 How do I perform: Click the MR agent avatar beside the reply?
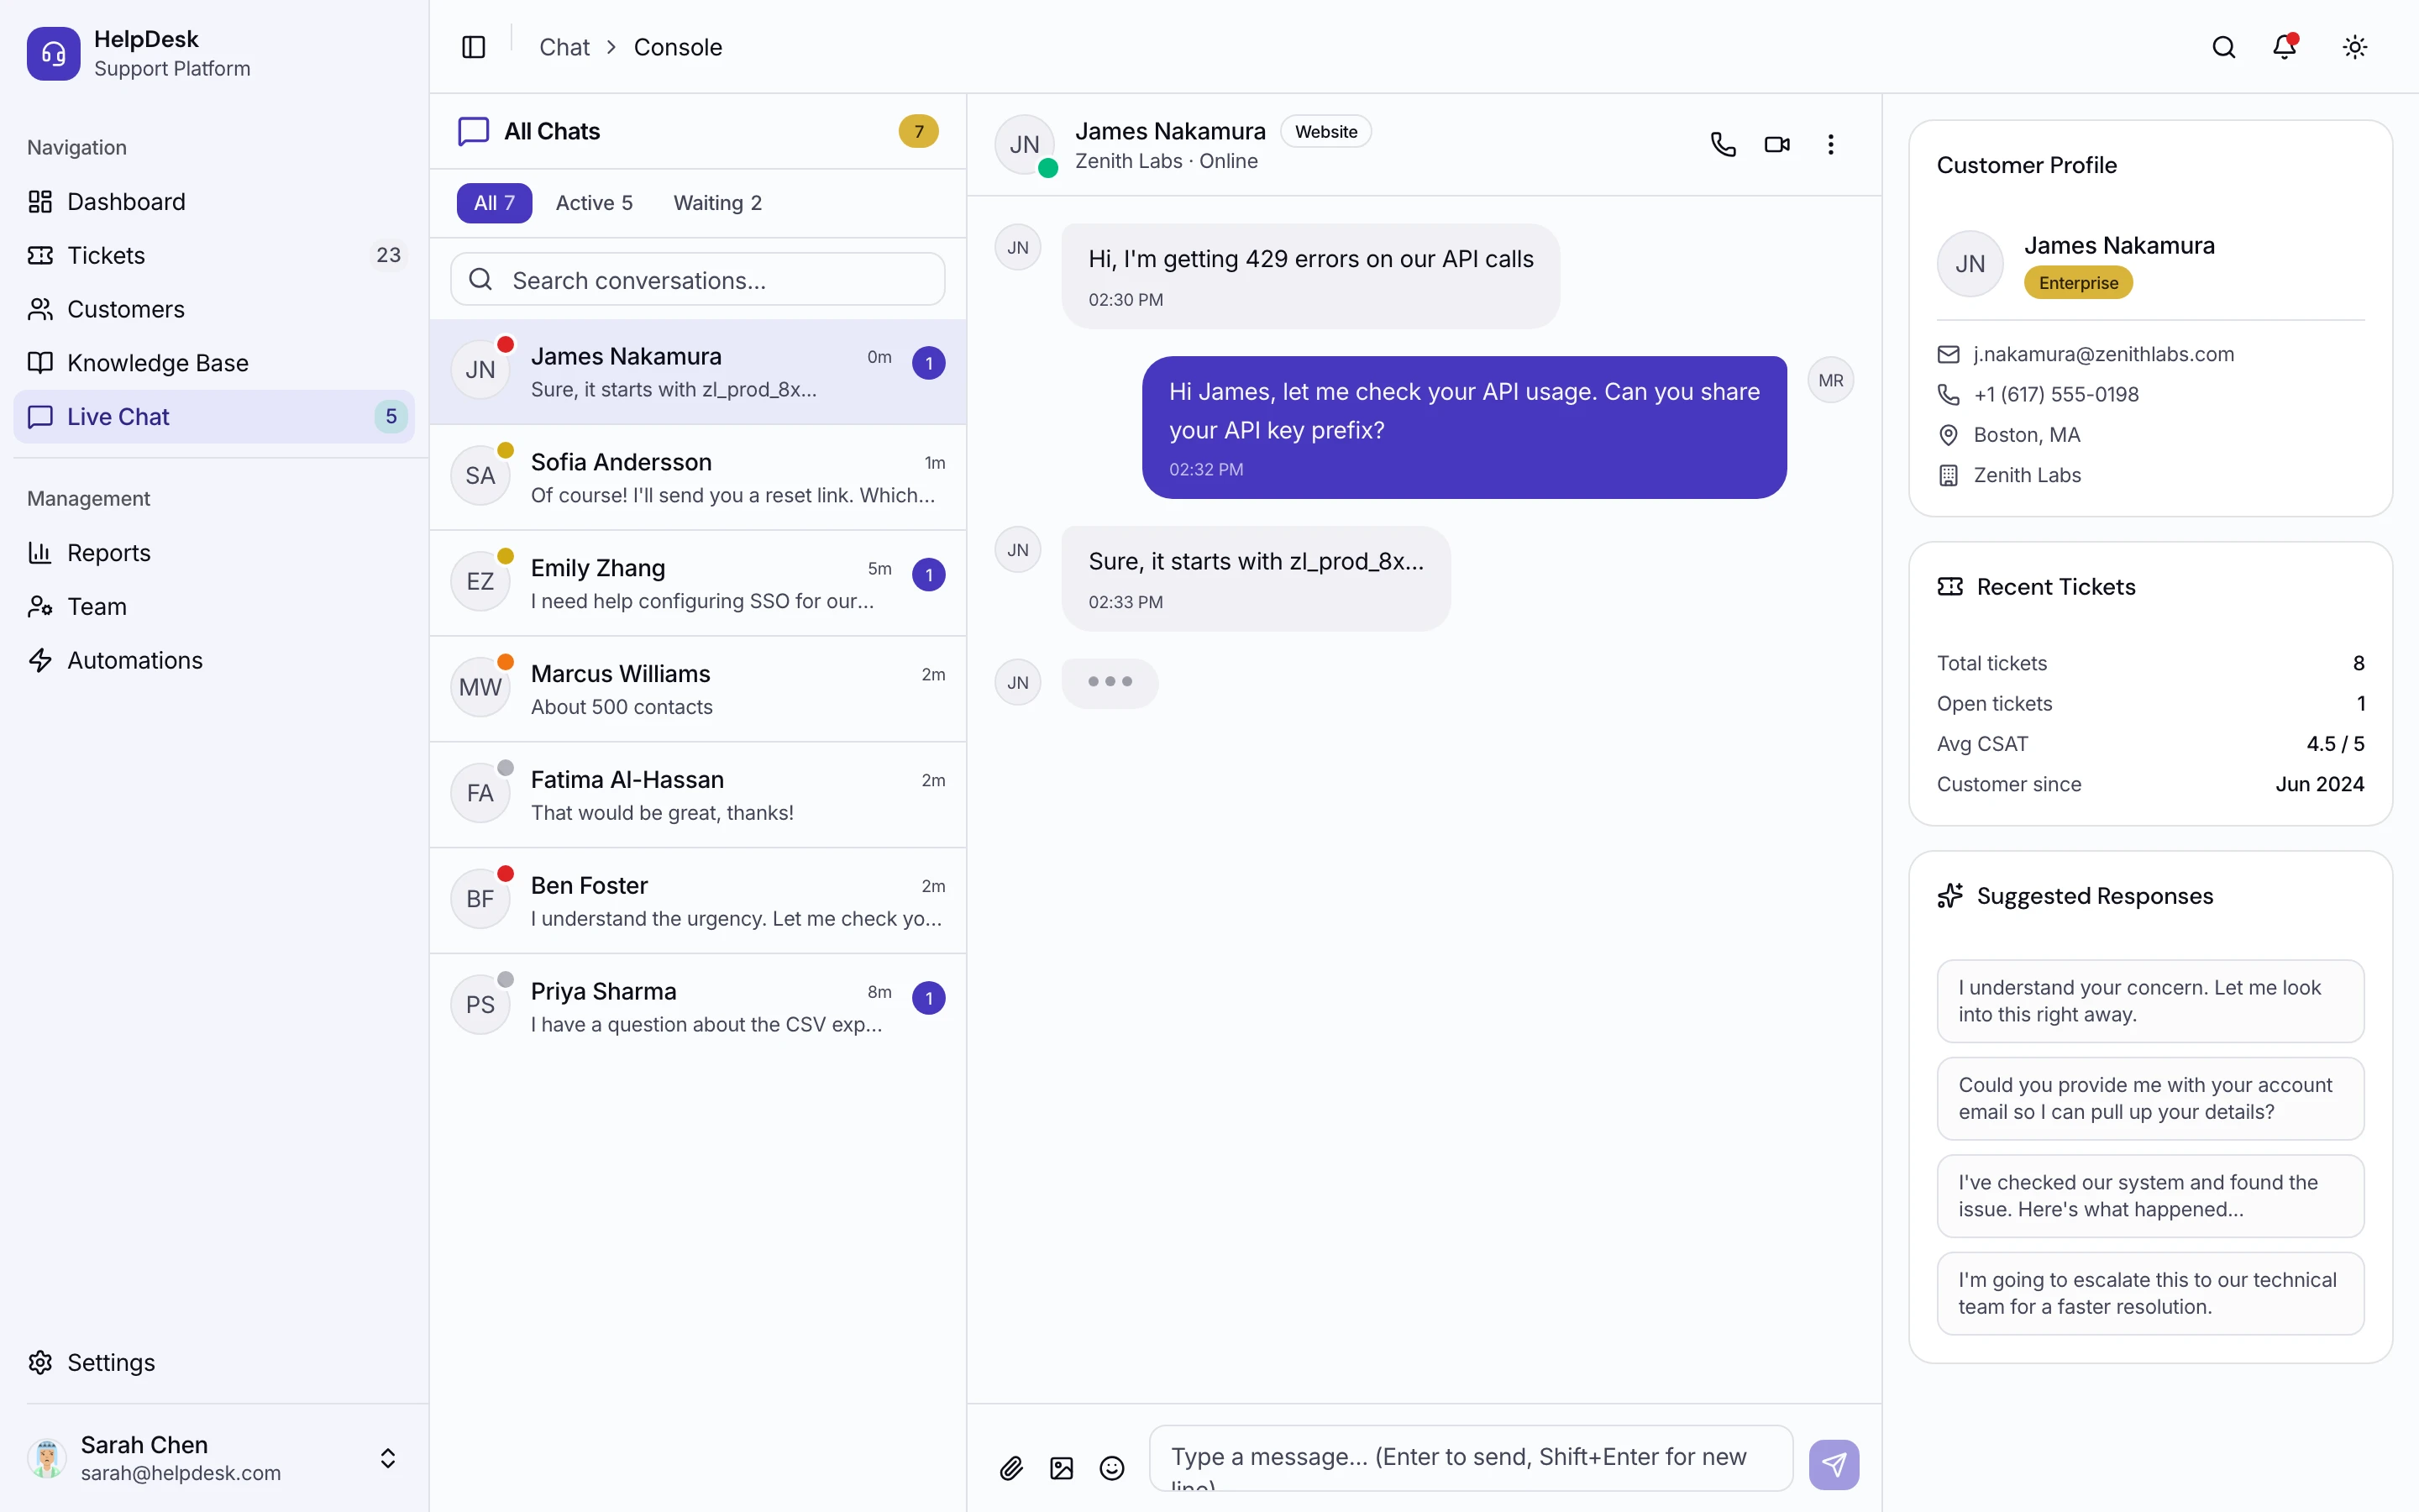coord(1831,380)
